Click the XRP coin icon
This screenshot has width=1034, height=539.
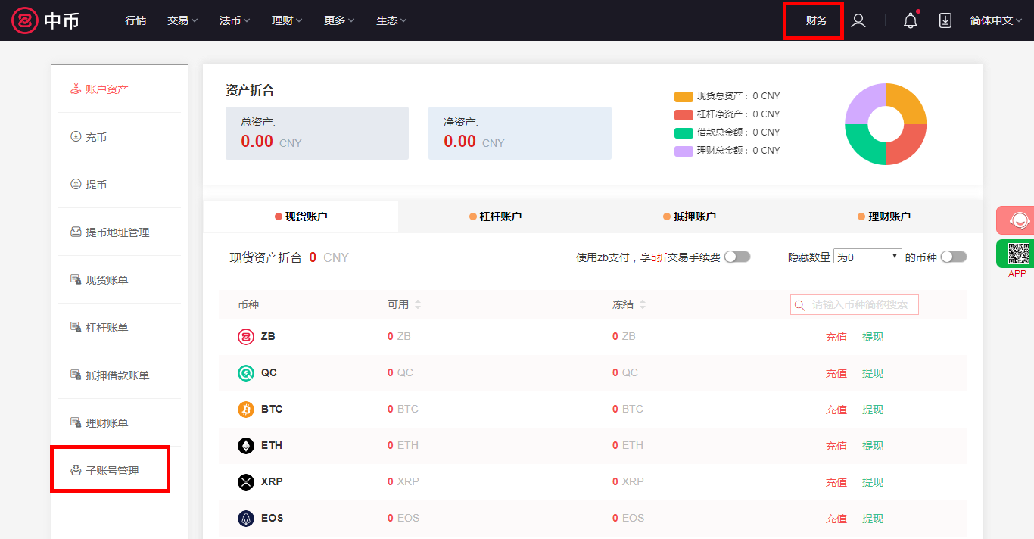click(246, 482)
